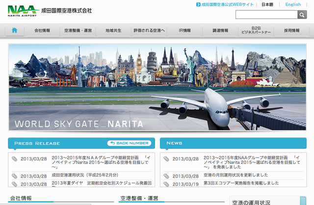Open 2013〜2015年度ＮＡＡグループ中期経営計画 press release
Image resolution: width=314 pixels, height=205 pixels.
pyautogui.click(x=101, y=162)
